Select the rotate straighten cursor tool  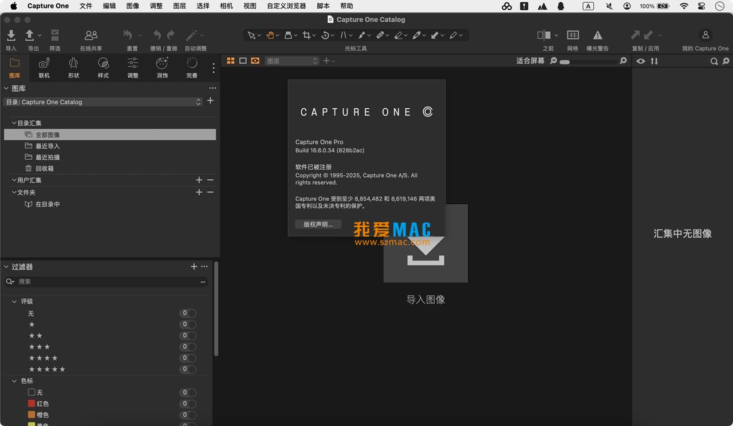(325, 35)
